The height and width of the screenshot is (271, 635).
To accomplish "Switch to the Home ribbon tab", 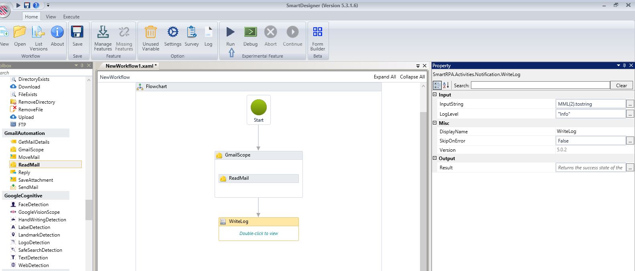I will pos(31,16).
